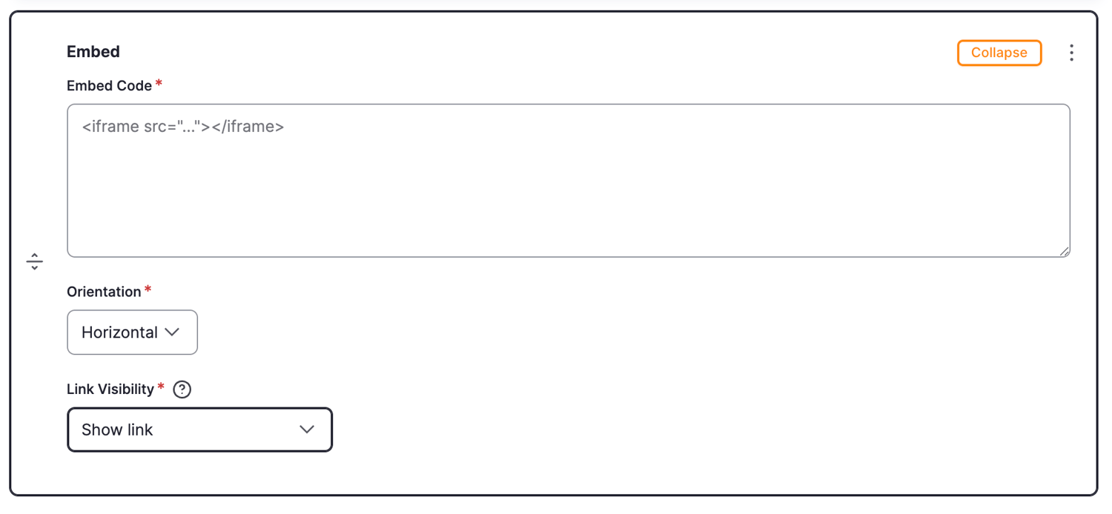The image size is (1112, 514).
Task: Click the iframe placeholder text
Action: [x=183, y=127]
